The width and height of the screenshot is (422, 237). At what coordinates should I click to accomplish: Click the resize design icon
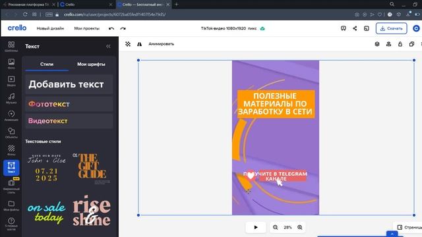tap(367, 28)
